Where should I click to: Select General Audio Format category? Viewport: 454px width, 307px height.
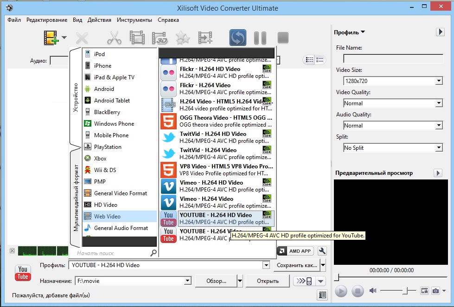coord(120,228)
